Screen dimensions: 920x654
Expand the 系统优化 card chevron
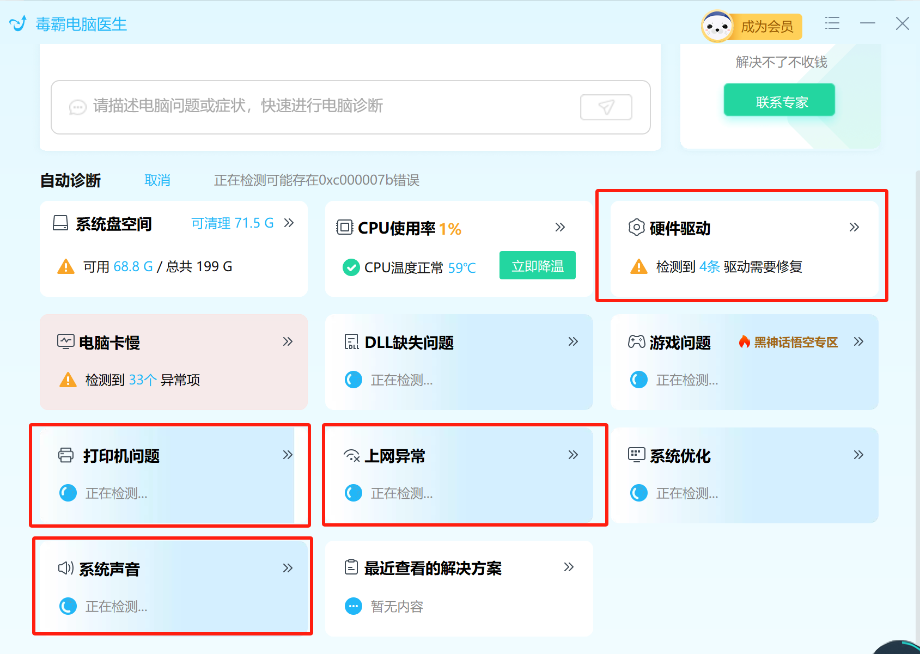(858, 455)
